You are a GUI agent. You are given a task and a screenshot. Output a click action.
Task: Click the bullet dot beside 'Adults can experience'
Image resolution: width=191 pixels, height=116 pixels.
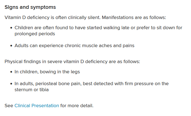click(x=11, y=46)
